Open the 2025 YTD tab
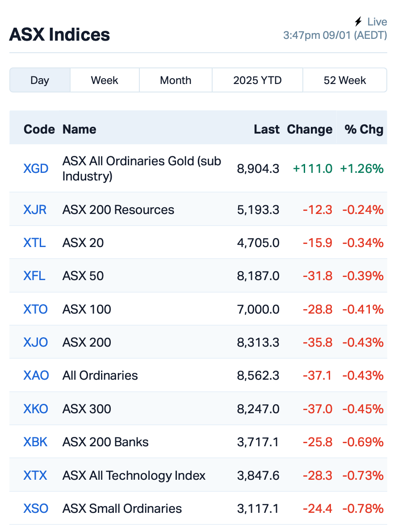 [258, 80]
